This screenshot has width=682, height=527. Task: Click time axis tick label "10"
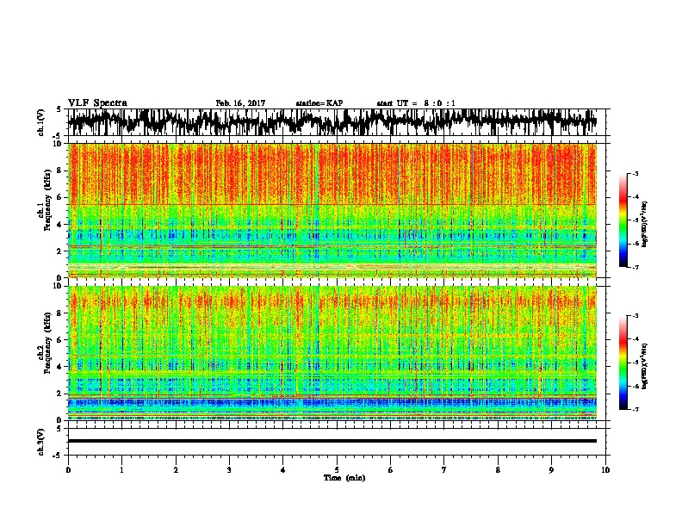605,470
